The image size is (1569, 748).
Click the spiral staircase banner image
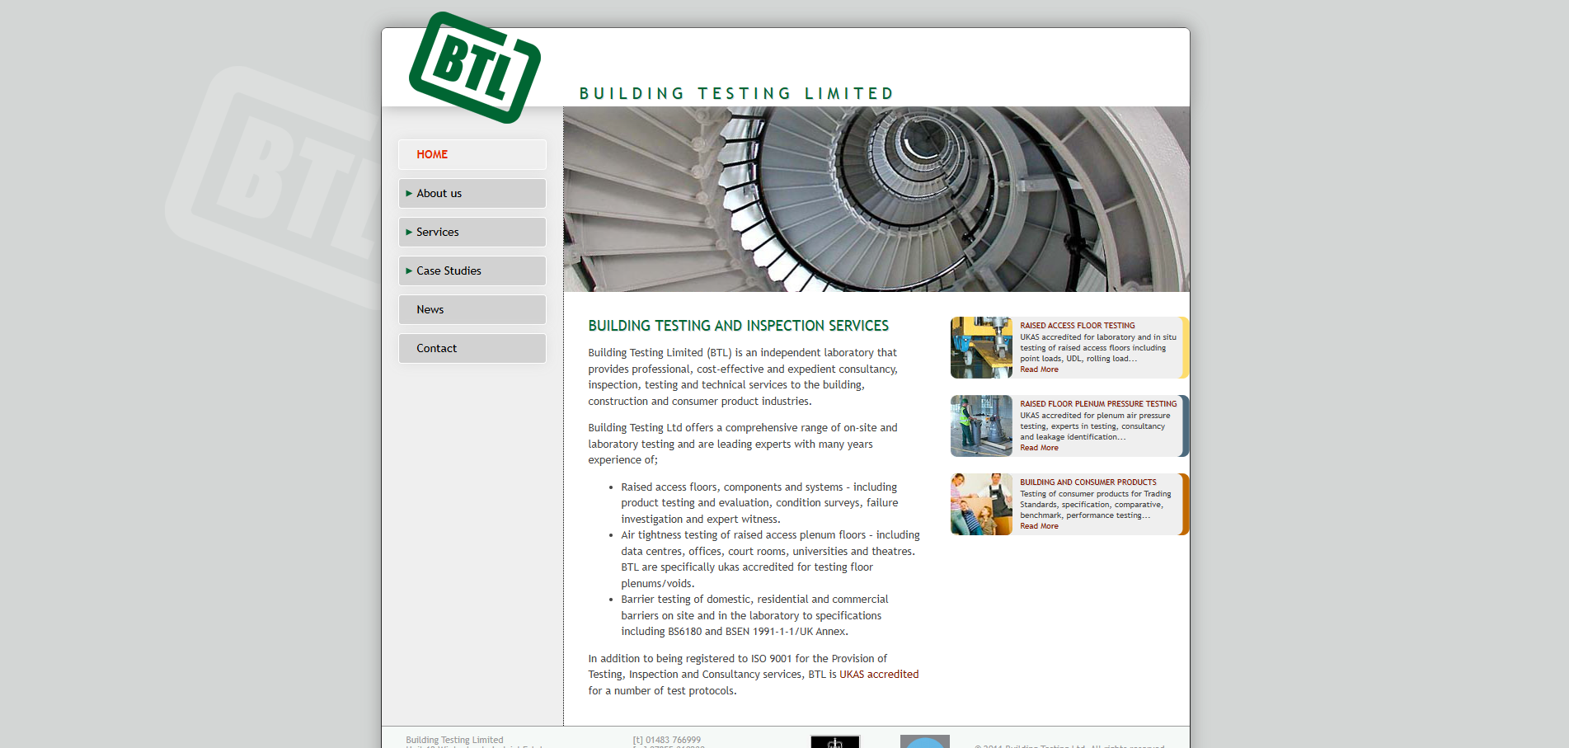point(876,199)
